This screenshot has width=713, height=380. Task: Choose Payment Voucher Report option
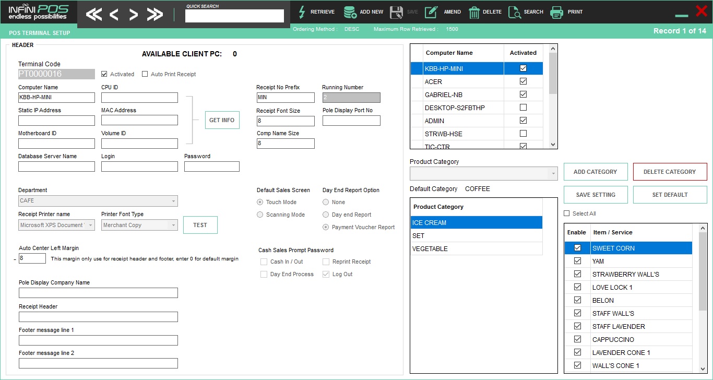326,227
